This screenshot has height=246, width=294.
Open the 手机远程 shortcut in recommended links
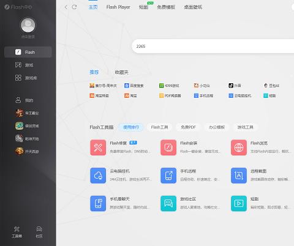coord(203,95)
